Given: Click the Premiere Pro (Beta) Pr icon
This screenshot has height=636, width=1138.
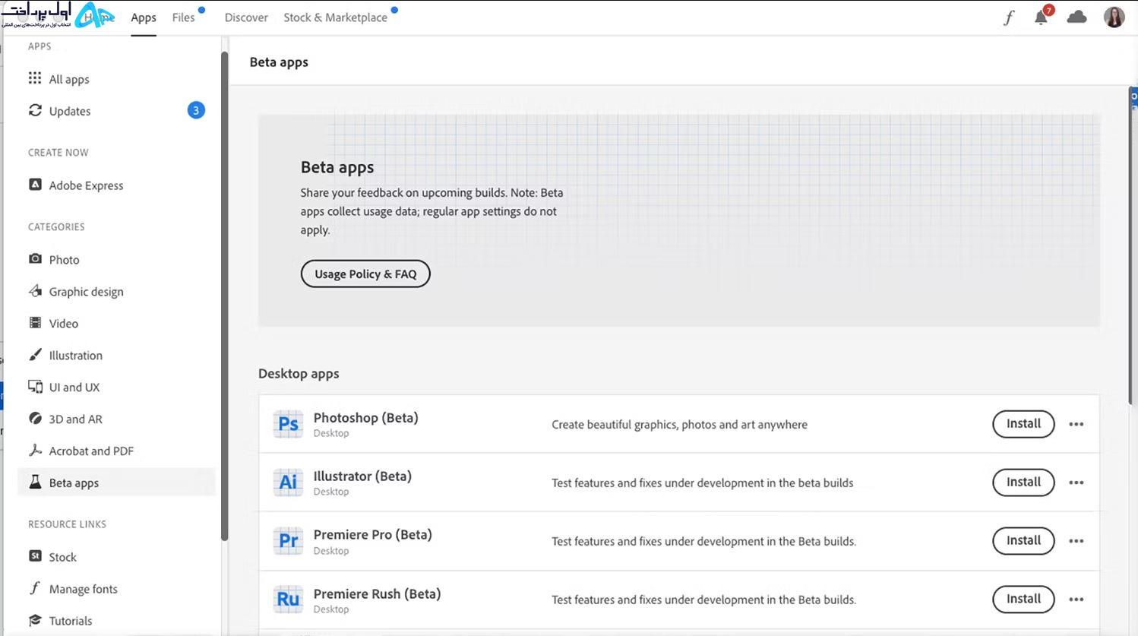Looking at the screenshot, I should [x=288, y=541].
